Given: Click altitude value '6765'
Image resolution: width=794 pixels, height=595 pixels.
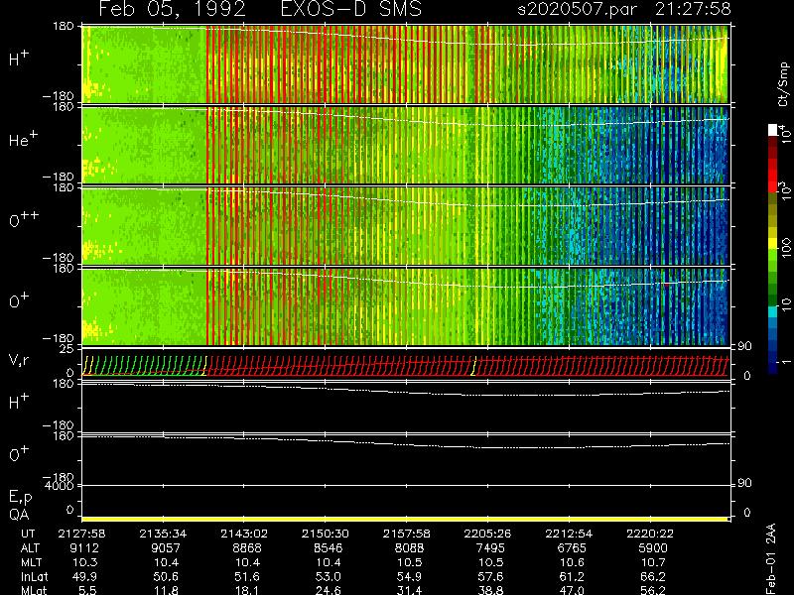Looking at the screenshot, I should click(x=572, y=548).
